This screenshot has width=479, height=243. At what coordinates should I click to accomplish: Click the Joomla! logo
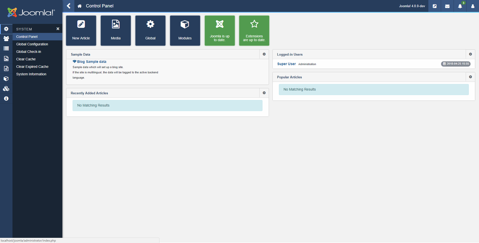click(31, 12)
